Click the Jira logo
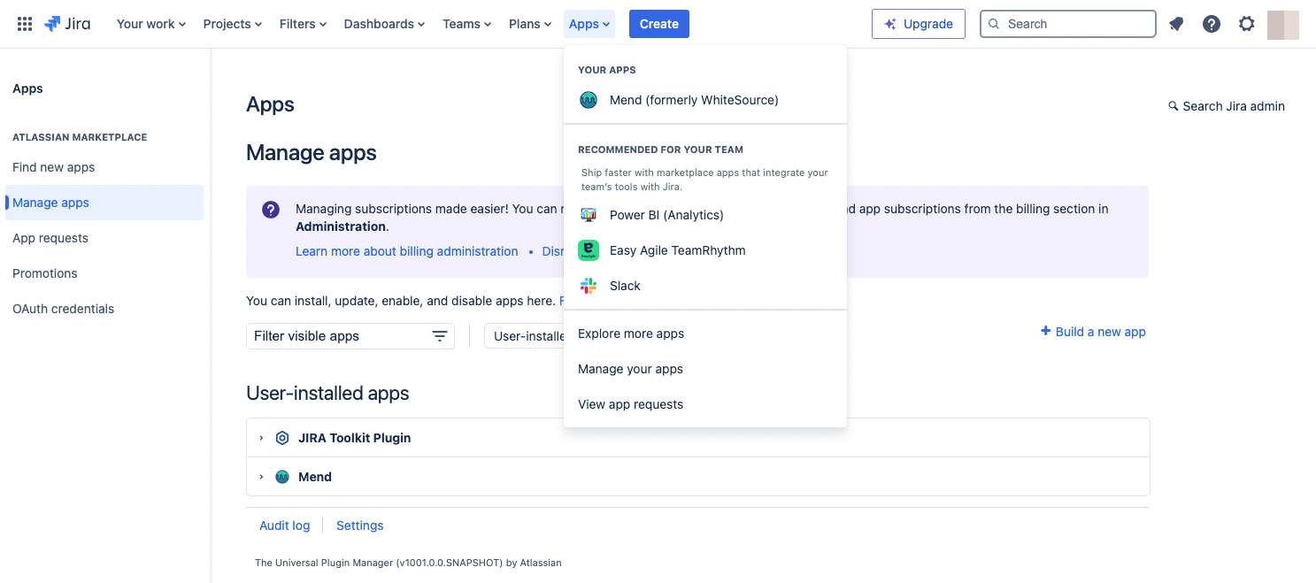The image size is (1316, 583). point(68,24)
